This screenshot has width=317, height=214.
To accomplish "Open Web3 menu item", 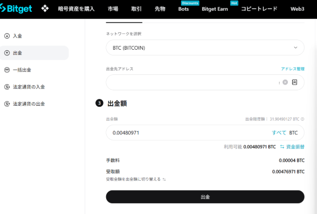I will [298, 9].
